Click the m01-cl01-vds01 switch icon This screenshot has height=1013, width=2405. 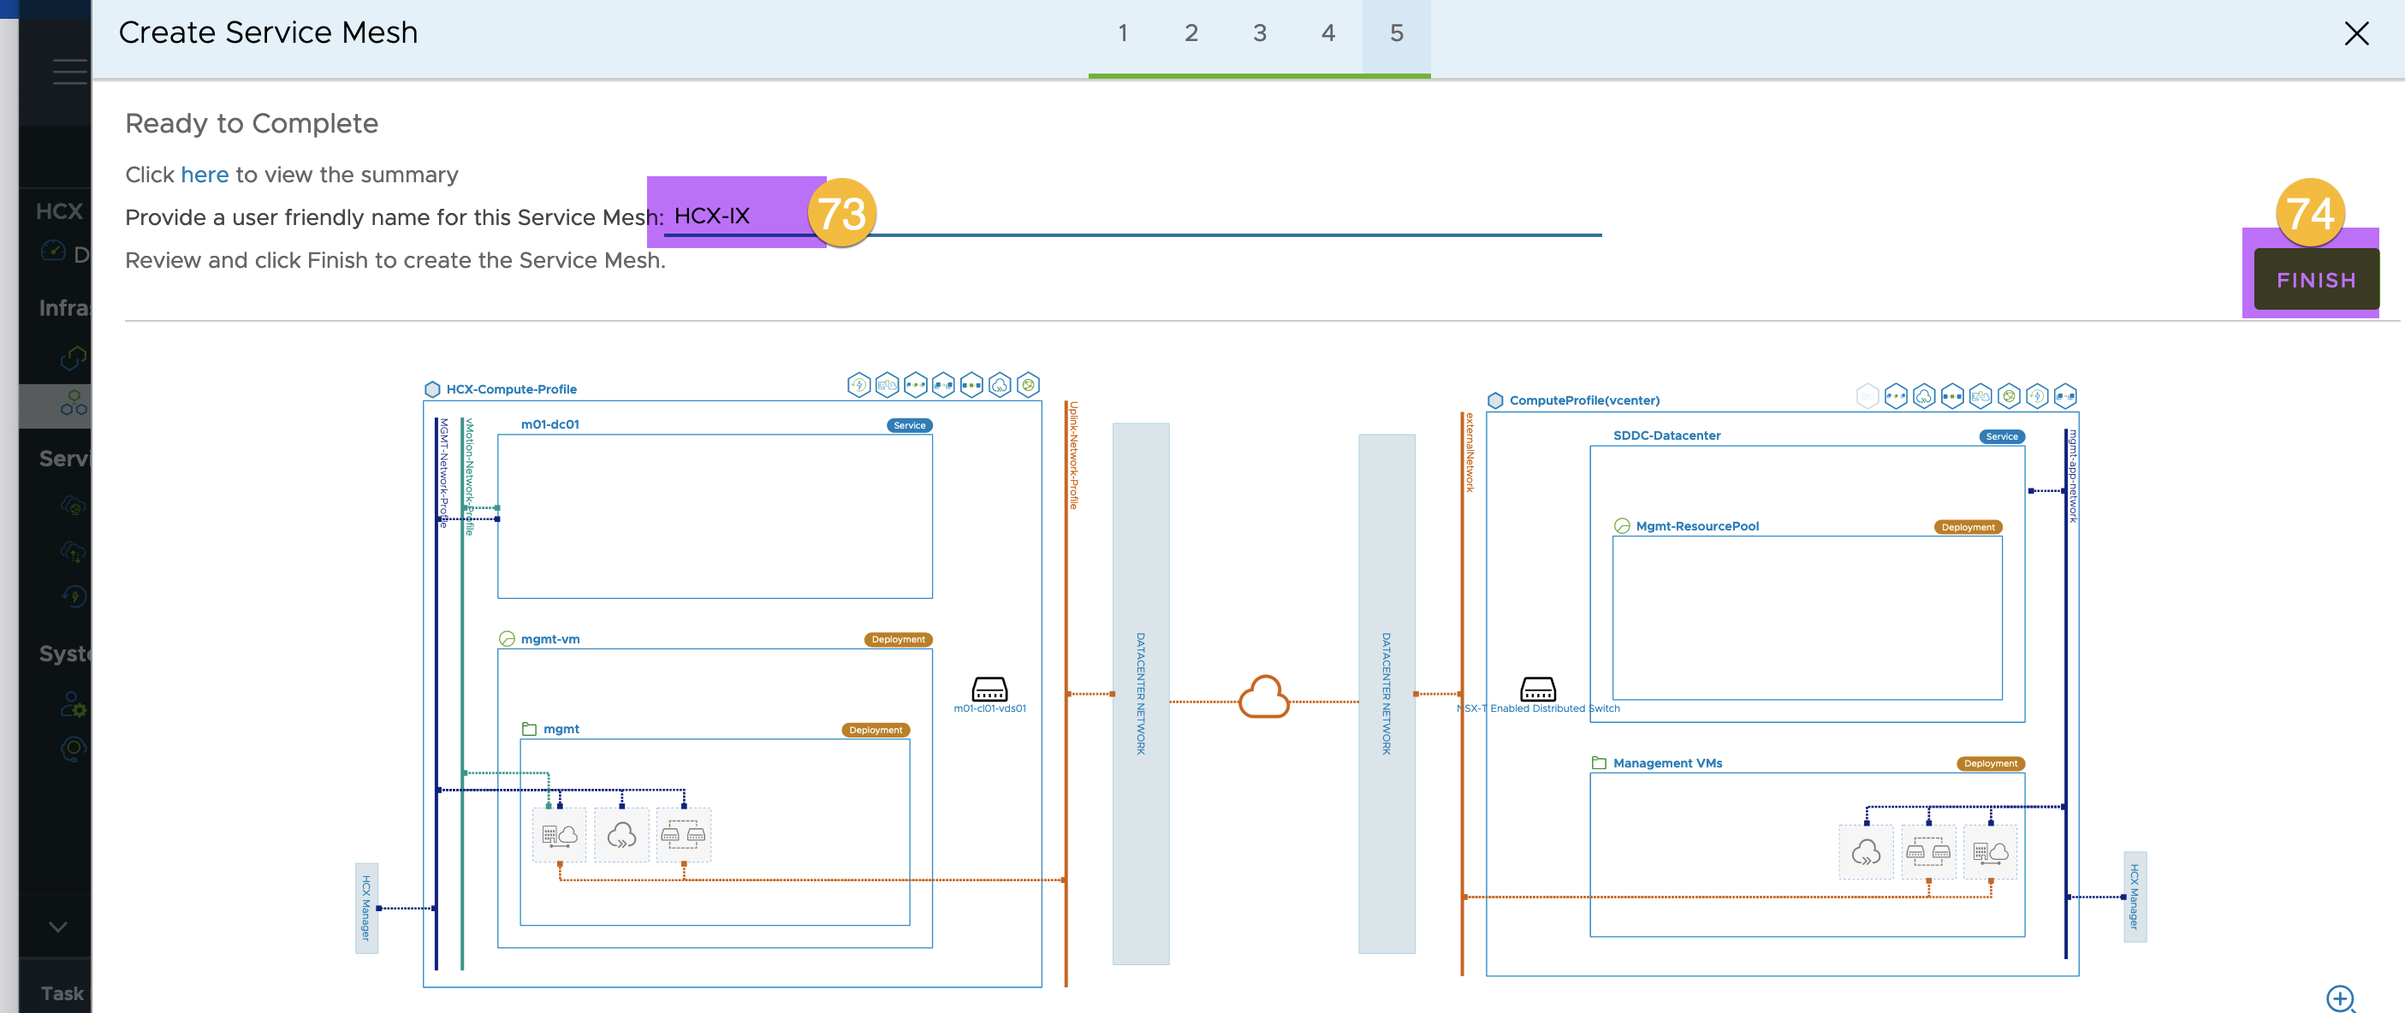point(989,689)
